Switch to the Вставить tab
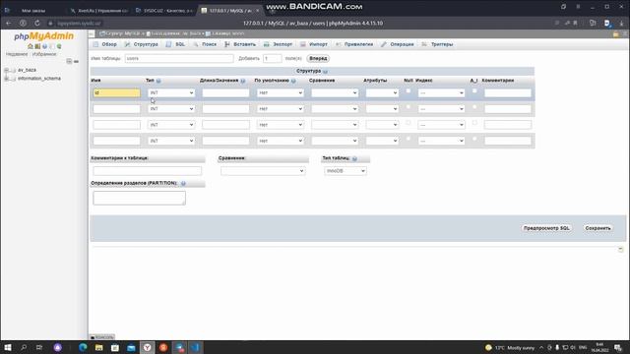The height and width of the screenshot is (354, 630). [x=240, y=44]
